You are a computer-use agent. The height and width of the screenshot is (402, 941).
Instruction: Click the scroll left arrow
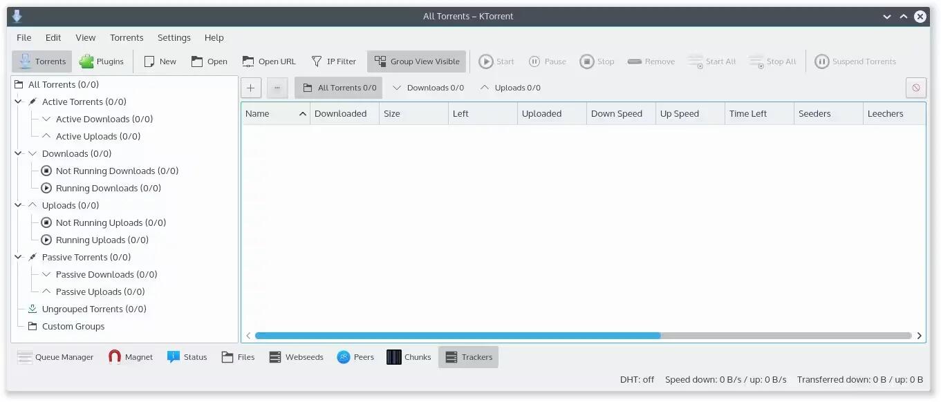(x=249, y=336)
